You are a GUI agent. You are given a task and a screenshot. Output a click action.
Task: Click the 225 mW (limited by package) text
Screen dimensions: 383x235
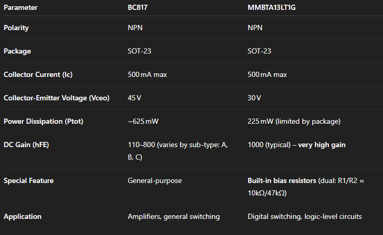[294, 121]
